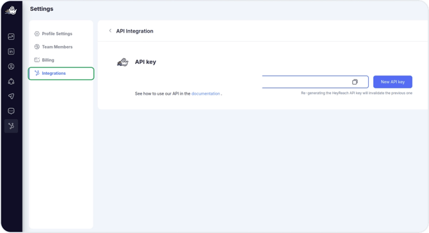Screen dimensions: 429x233
Task: Open the dashboard analytics chart icon
Action: (x=12, y=36)
